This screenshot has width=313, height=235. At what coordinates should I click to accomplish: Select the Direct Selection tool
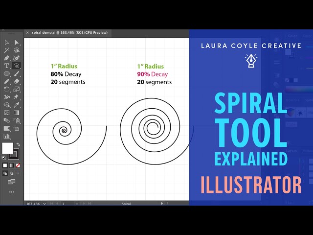click(x=17, y=43)
